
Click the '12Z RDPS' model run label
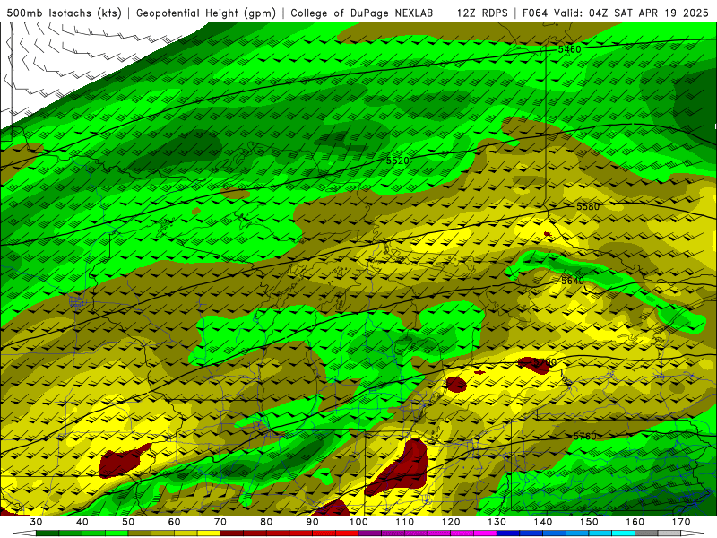tap(482, 13)
